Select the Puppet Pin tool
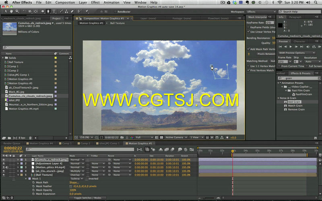This screenshot has height=201, width=322. pos(87,12)
